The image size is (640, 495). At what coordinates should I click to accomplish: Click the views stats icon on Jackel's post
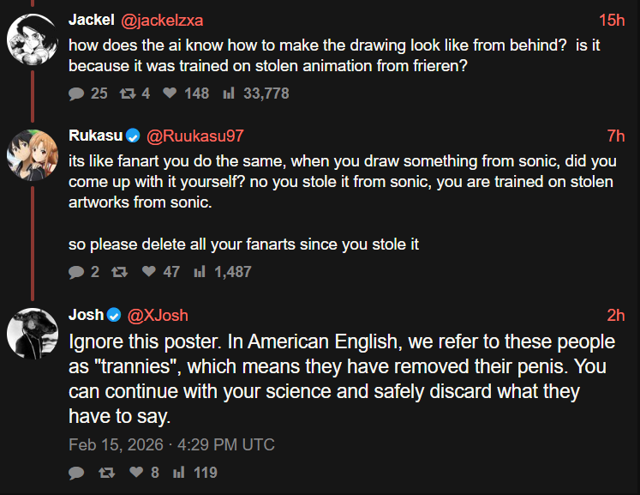[229, 94]
